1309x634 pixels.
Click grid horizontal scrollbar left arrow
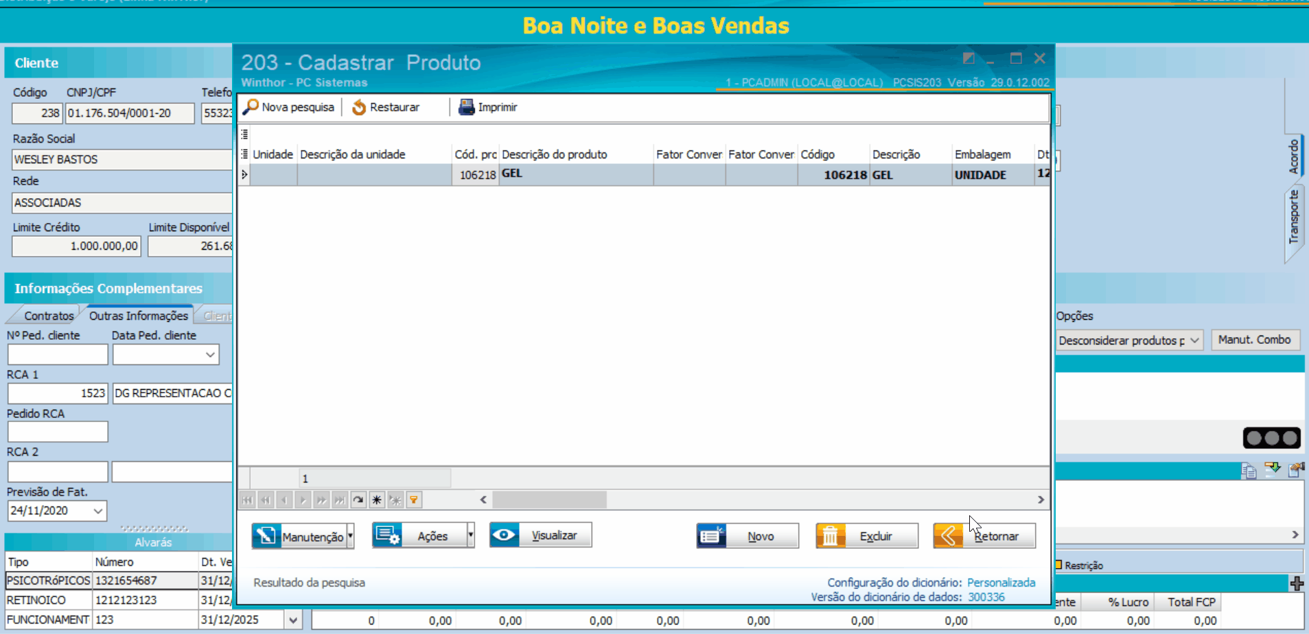pos(483,500)
